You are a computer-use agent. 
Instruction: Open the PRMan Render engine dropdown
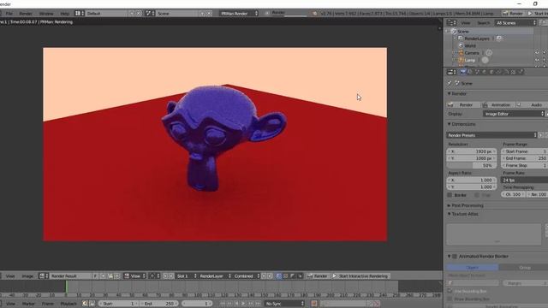tap(239, 14)
